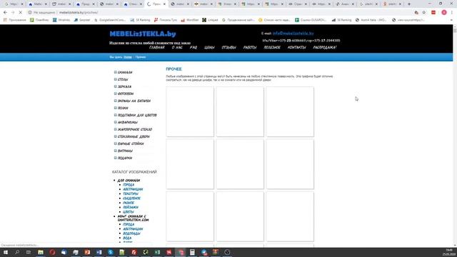Click the MEBELizSTEKLA.by site logo
Viewport: 457px width, 257px height.
pyautogui.click(x=143, y=34)
